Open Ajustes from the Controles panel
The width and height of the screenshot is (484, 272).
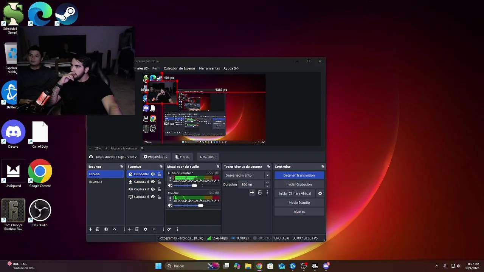point(299,212)
